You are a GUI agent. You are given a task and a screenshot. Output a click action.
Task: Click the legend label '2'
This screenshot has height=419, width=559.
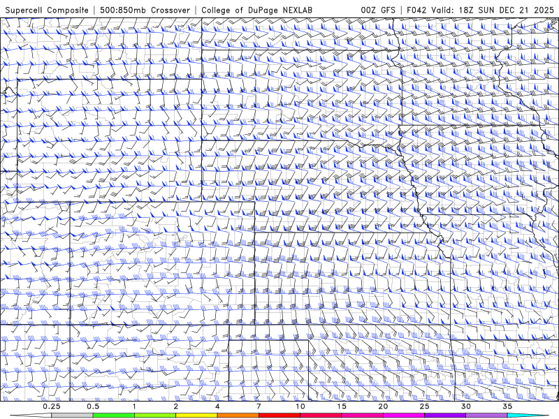pyautogui.click(x=176, y=406)
